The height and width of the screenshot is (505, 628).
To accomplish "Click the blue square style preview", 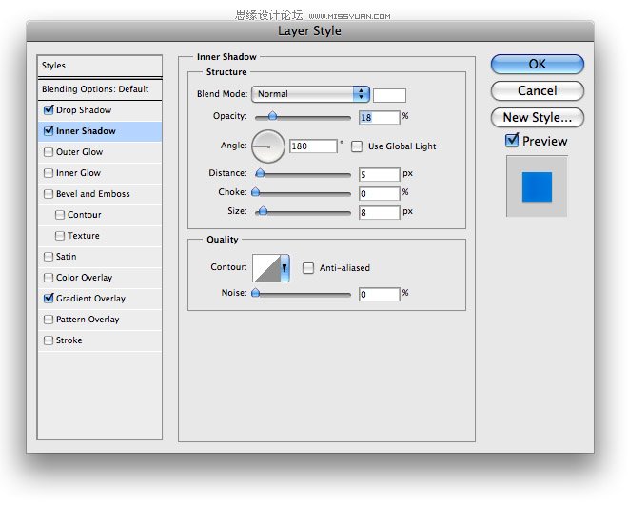I will [537, 186].
